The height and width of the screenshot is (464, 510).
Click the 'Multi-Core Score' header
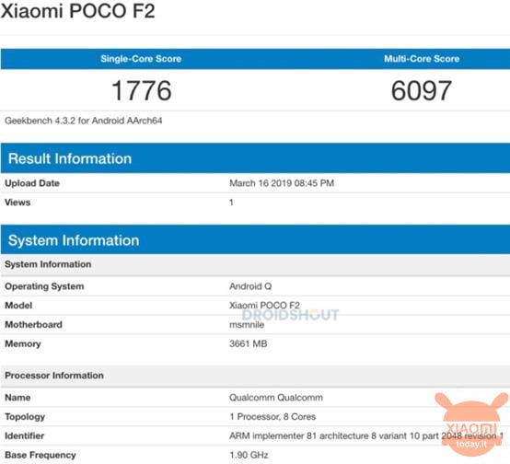[x=422, y=59]
